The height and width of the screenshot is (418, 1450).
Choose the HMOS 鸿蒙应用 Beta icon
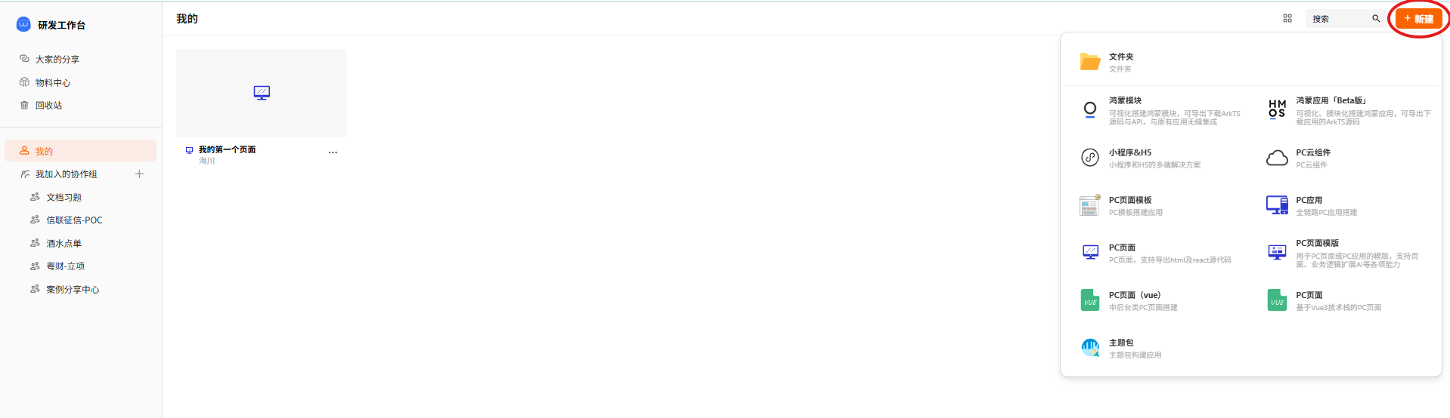pos(1277,109)
